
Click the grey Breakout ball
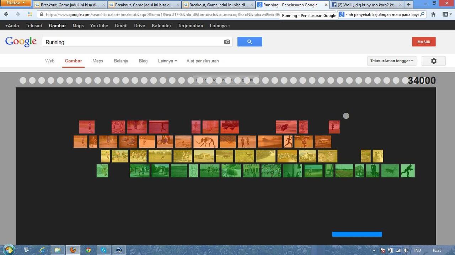point(346,116)
